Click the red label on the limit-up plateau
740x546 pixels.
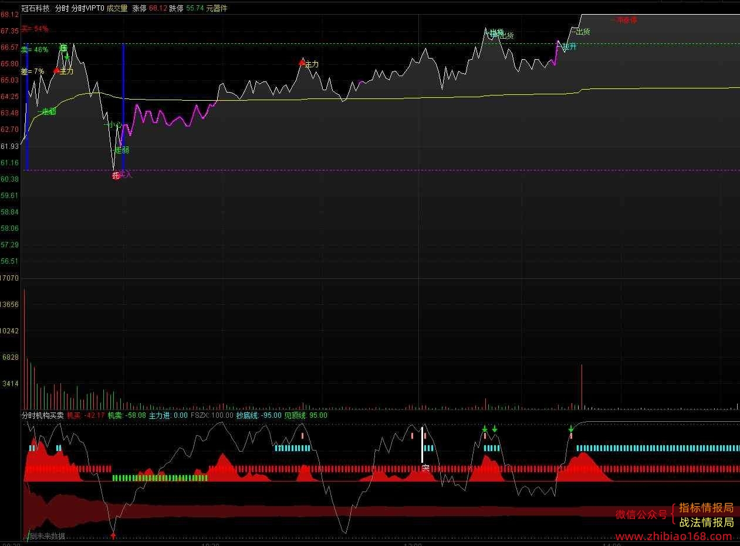coord(624,20)
